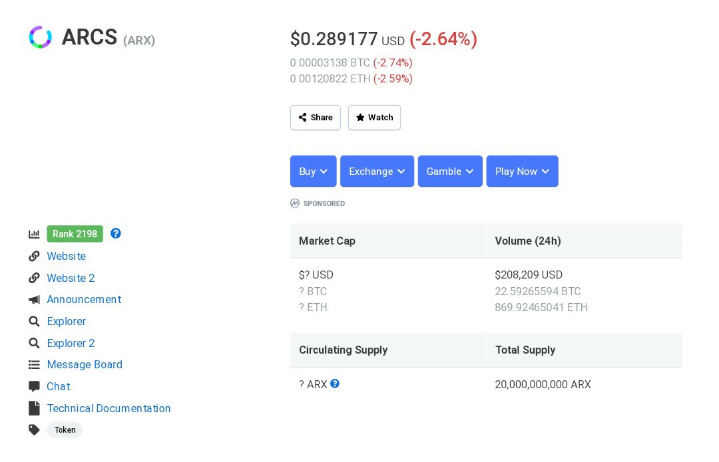Open the Website 2 link

pyautogui.click(x=71, y=278)
